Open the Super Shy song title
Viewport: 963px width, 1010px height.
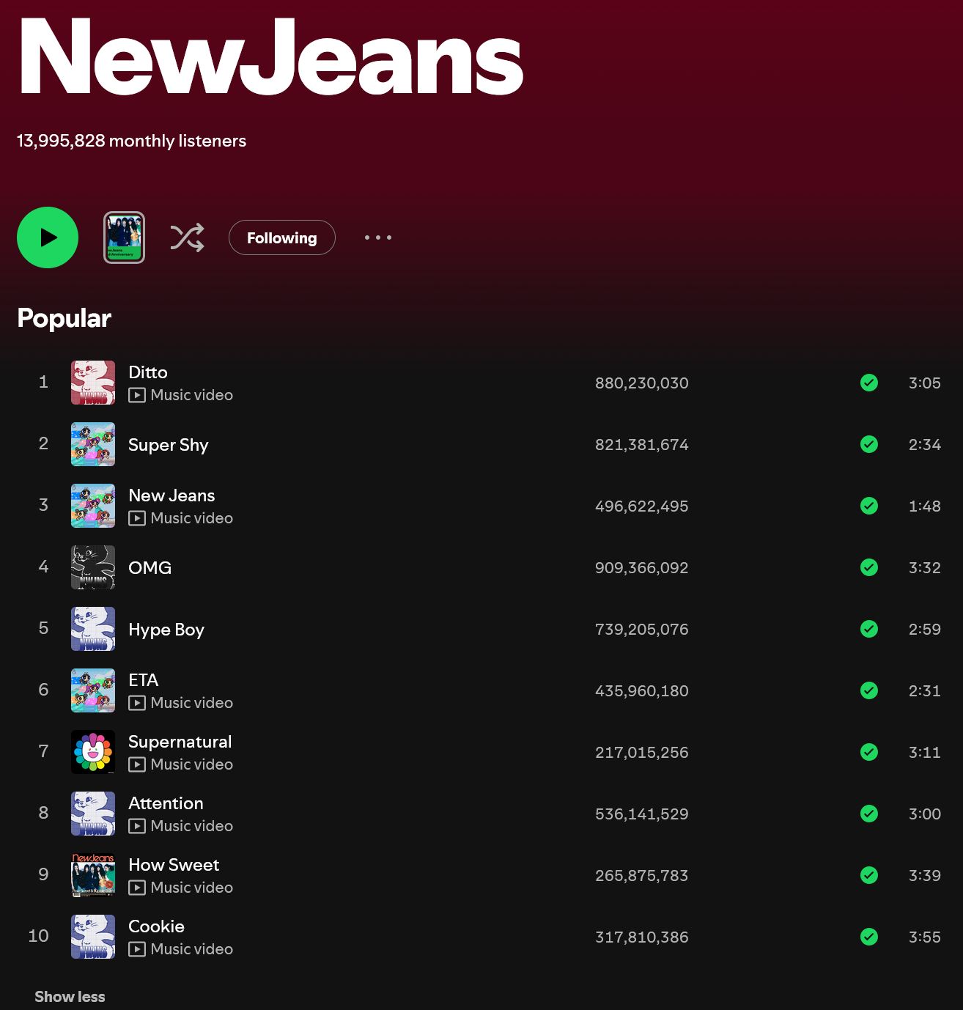169,445
